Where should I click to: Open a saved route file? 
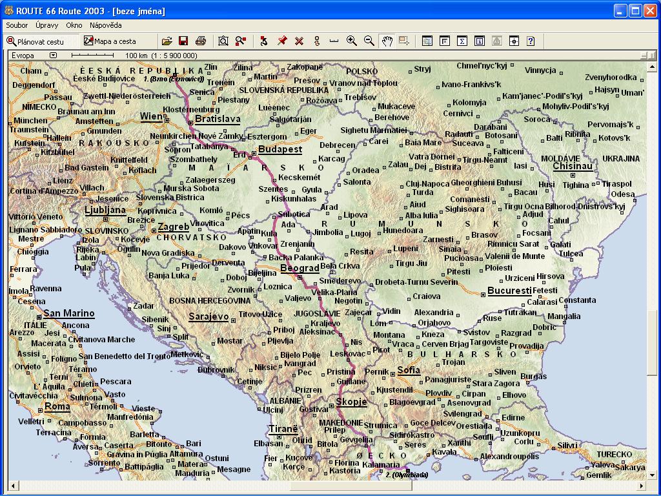pos(167,41)
